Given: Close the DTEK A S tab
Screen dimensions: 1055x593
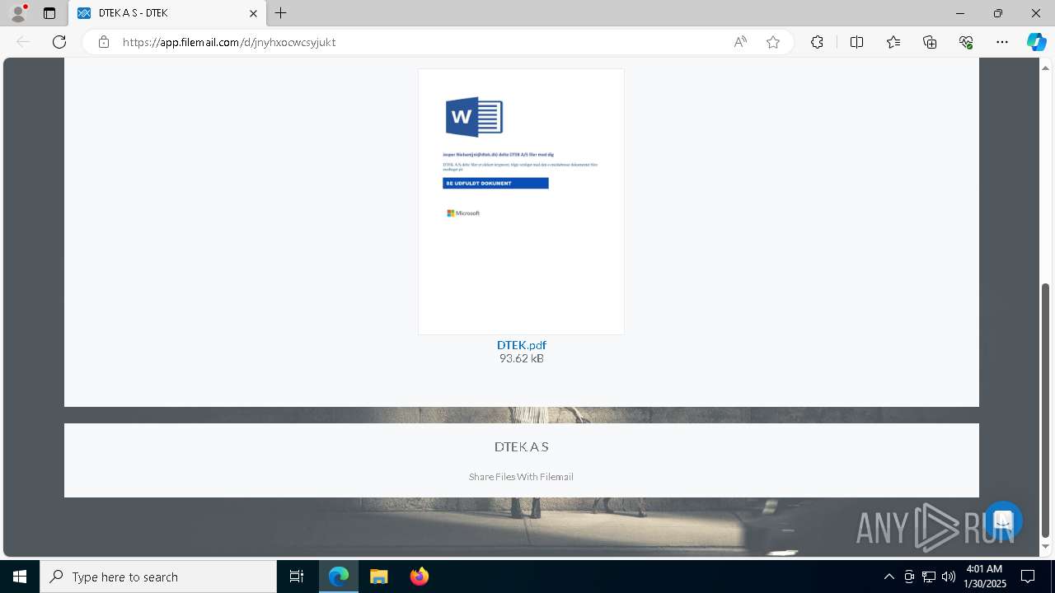Looking at the screenshot, I should 254,13.
